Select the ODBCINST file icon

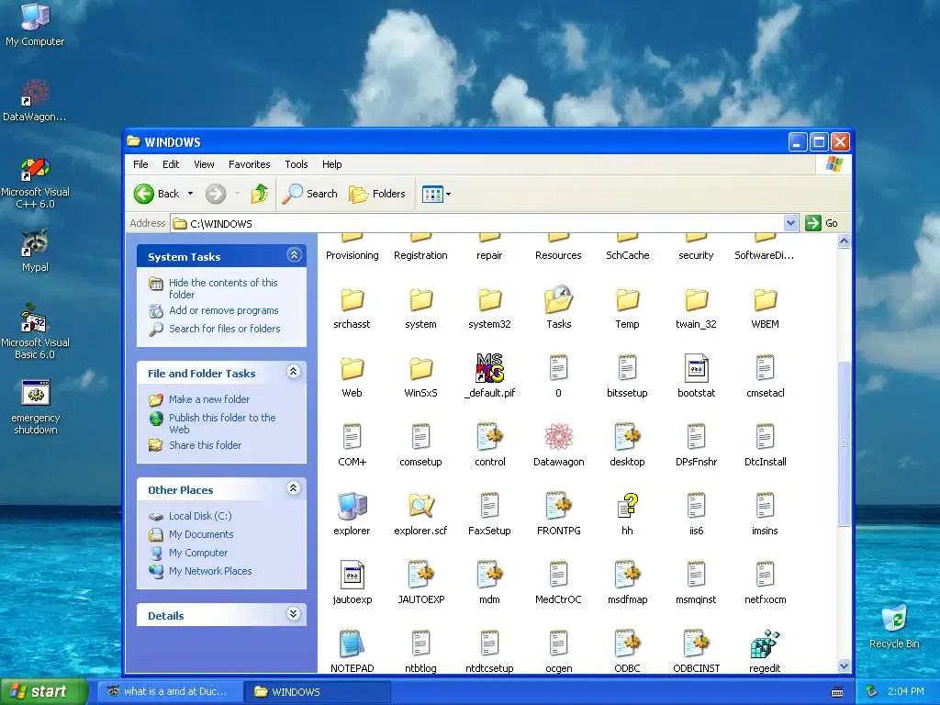tap(696, 643)
